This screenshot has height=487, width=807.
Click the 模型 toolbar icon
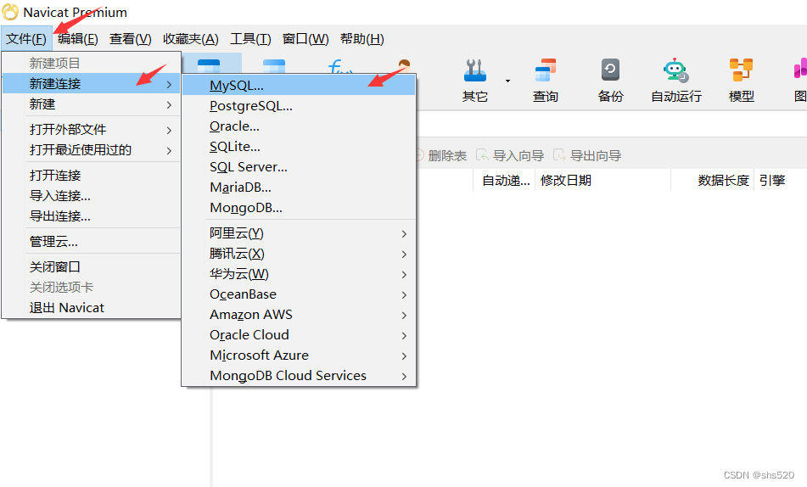coord(741,80)
